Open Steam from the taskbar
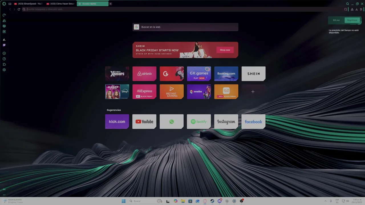Screen dimensions: 365x205 point(212,201)
